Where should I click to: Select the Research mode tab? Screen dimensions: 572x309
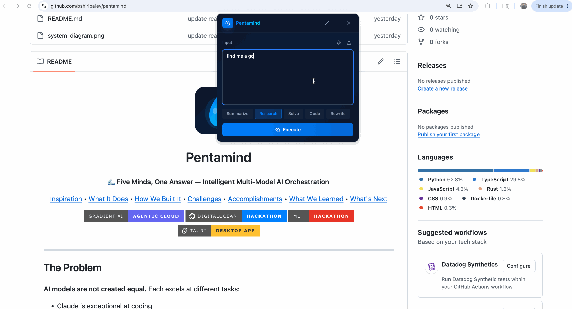(268, 114)
